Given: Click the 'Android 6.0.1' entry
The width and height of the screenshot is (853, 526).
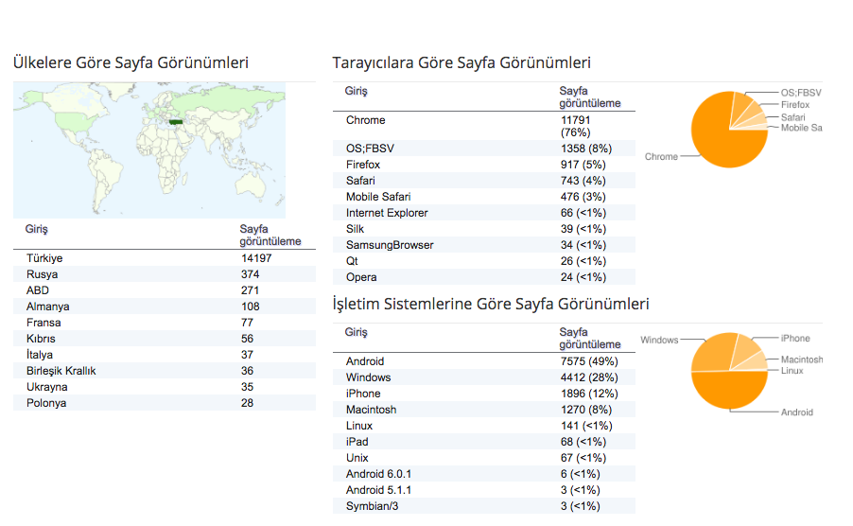Looking at the screenshot, I should click(x=378, y=474).
